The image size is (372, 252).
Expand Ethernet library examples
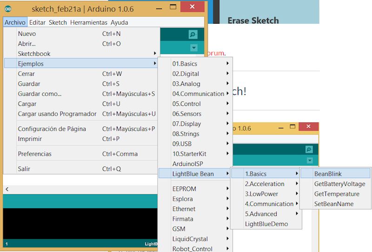pyautogui.click(x=195, y=209)
